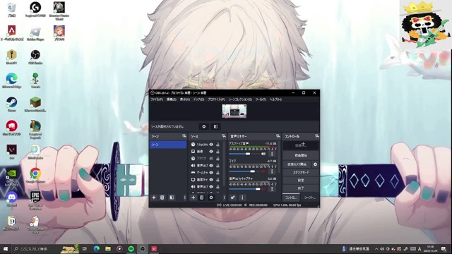Open Google Chrome desktop shortcut
This screenshot has width=452, height=254.
pyautogui.click(x=35, y=176)
